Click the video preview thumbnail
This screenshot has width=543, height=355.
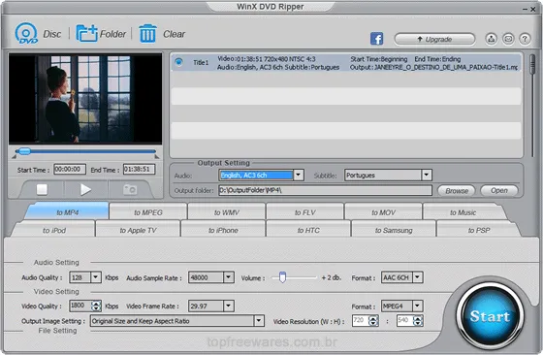85,99
